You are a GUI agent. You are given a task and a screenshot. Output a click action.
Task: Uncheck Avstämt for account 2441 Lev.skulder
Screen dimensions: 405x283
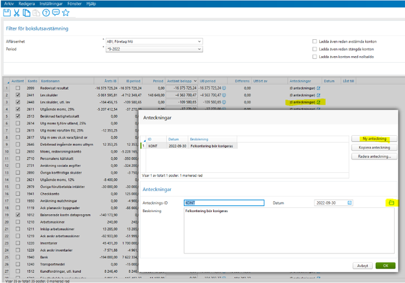[x=18, y=95]
